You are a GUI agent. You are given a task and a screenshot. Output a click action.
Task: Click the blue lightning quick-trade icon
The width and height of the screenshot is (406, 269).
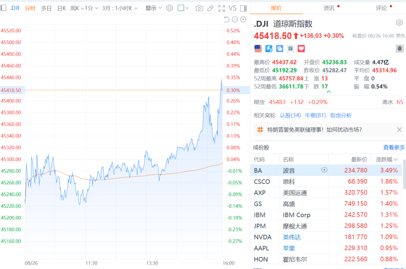(269, 49)
